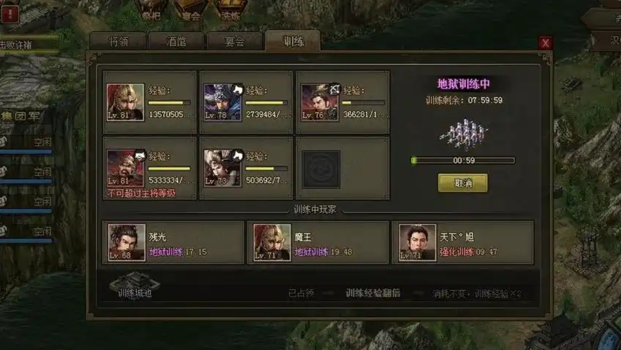This screenshot has width=621, height=350.
Task: Switch to the 酒馆 tab
Action: 176,41
